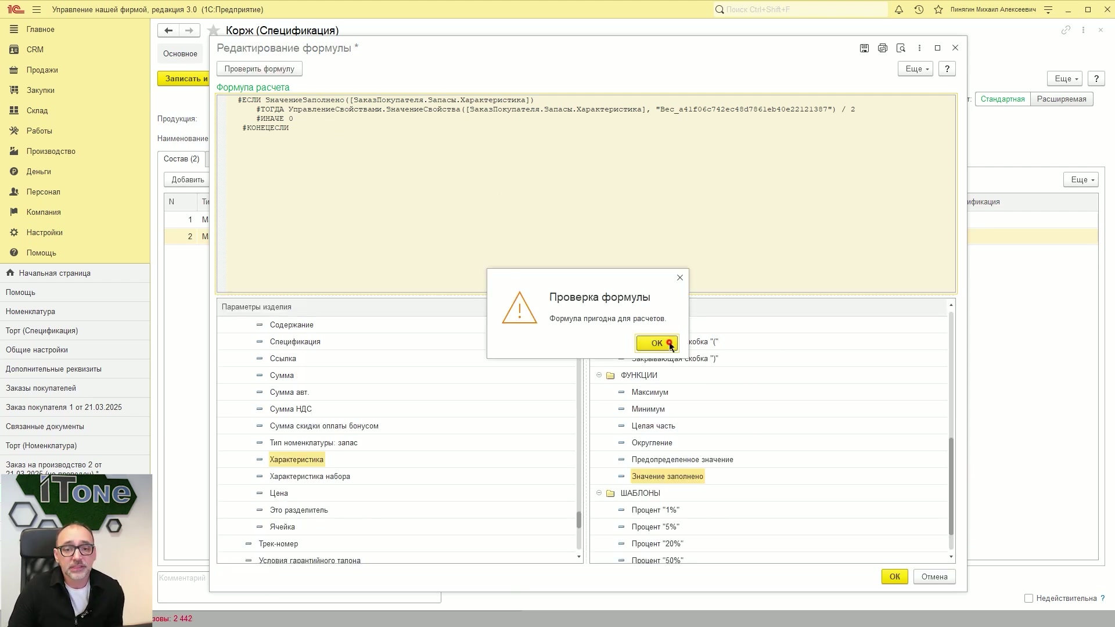The height and width of the screenshot is (627, 1115).
Task: Click the Проверить формулу button
Action: click(260, 69)
